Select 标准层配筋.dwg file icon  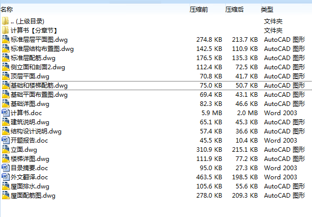6,58
